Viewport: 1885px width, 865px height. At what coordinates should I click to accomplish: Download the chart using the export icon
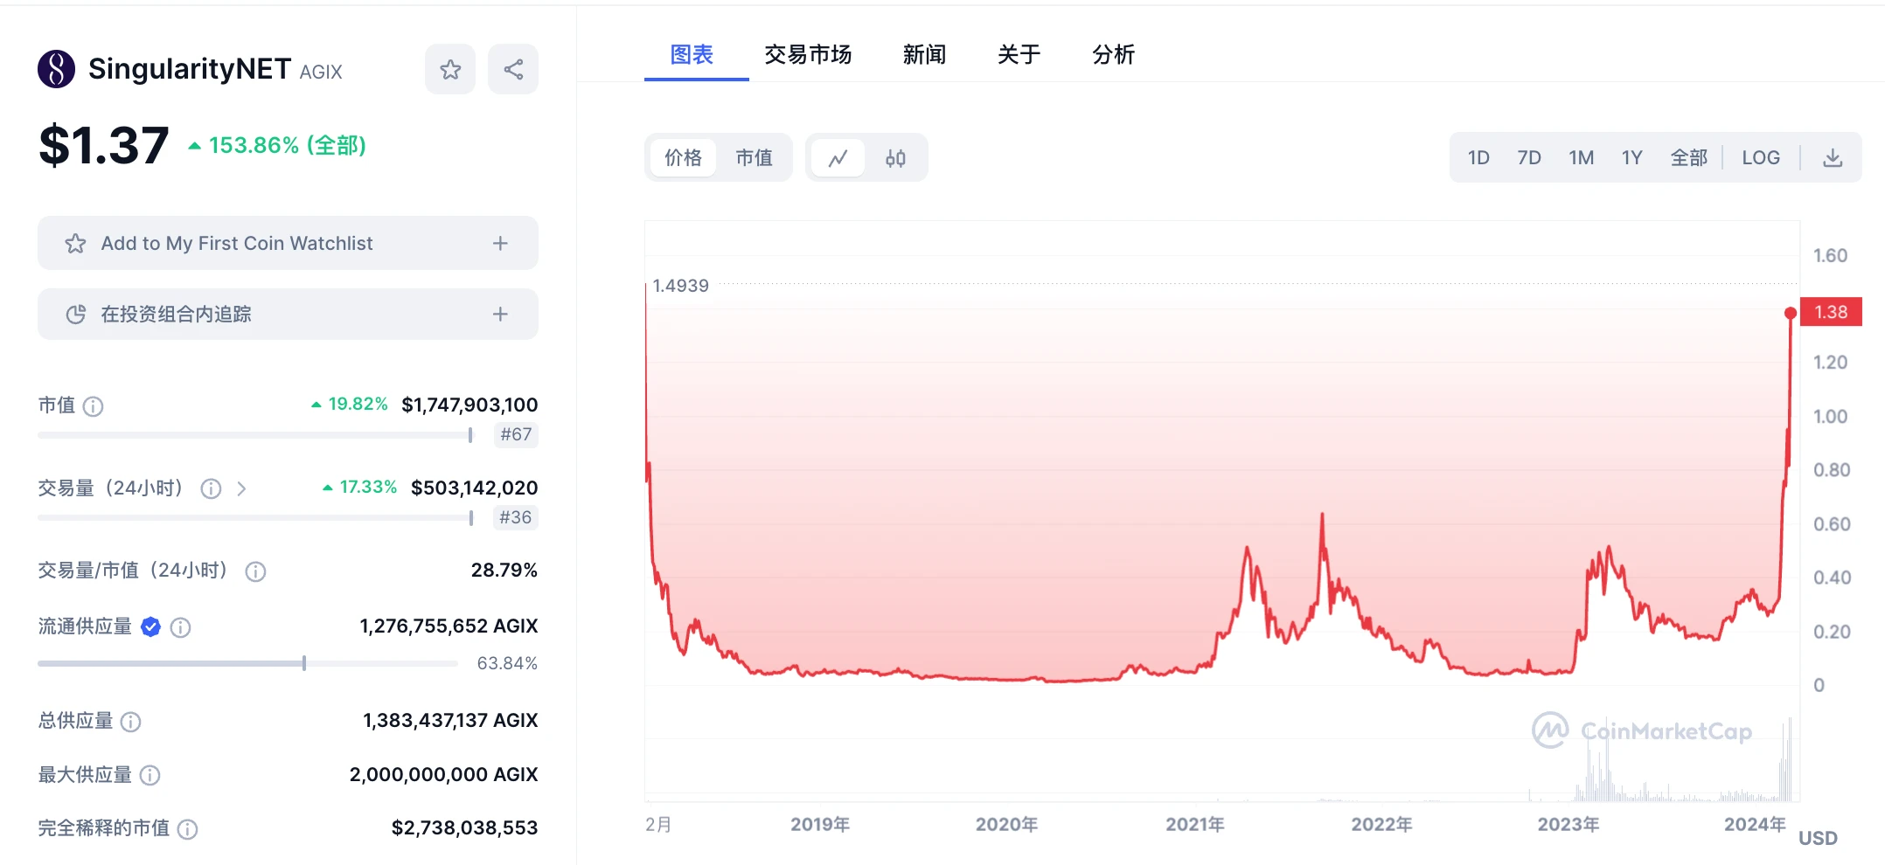tap(1833, 157)
